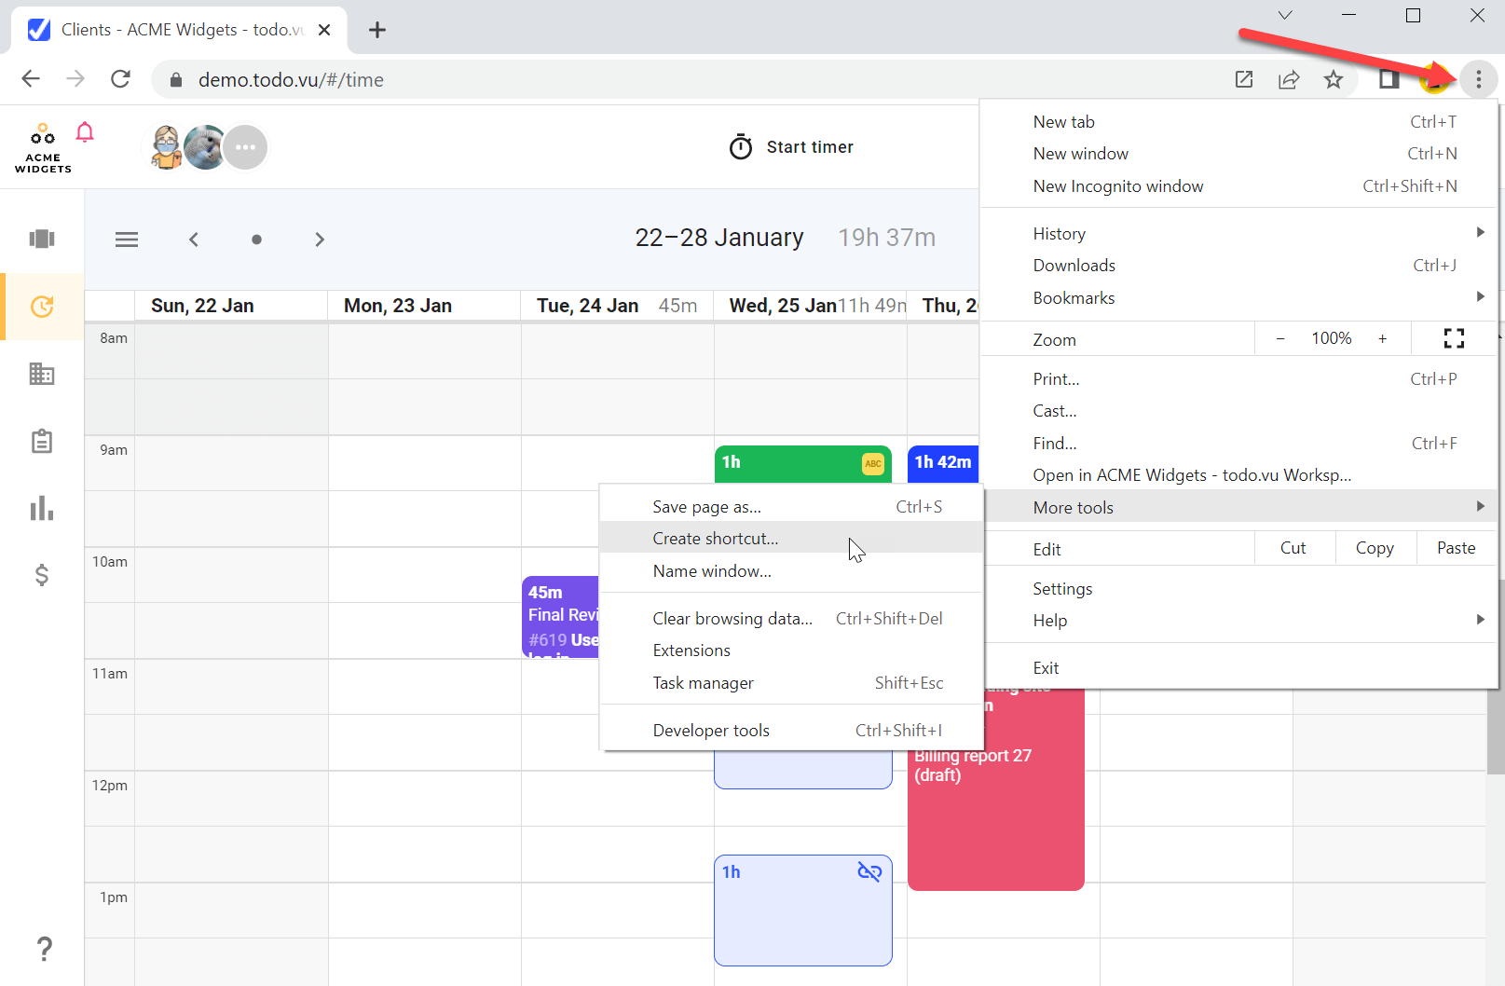Click first user avatar
Image resolution: width=1505 pixels, height=986 pixels.
click(x=167, y=147)
